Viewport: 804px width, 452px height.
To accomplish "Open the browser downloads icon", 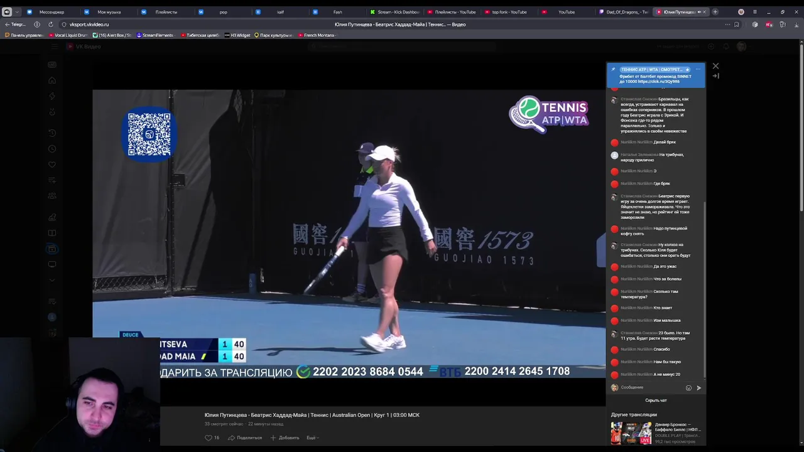I will click(x=796, y=24).
